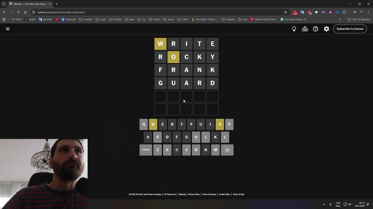
Task: Click the microphone icon in system tray
Action: (330, 204)
